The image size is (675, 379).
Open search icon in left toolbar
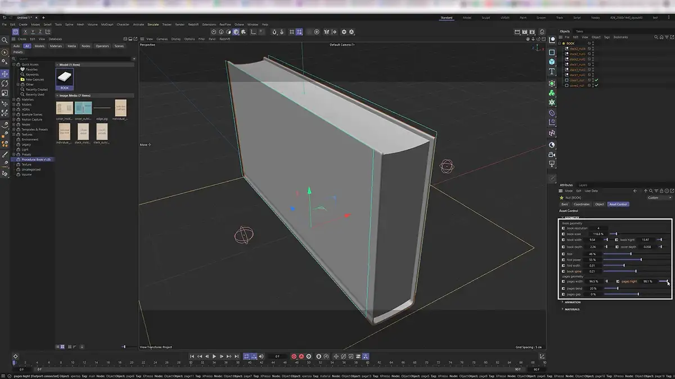pyautogui.click(x=5, y=40)
